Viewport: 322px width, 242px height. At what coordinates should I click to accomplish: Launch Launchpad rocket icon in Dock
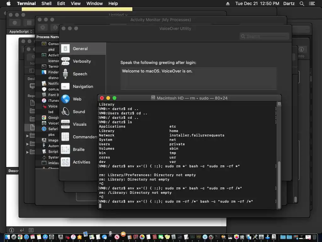[14, 237]
